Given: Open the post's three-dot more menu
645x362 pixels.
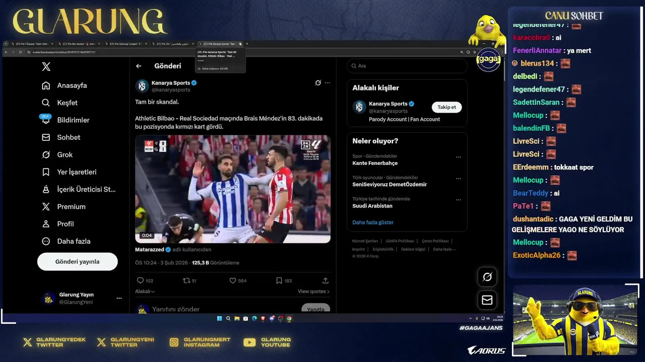Looking at the screenshot, I should click(328, 83).
